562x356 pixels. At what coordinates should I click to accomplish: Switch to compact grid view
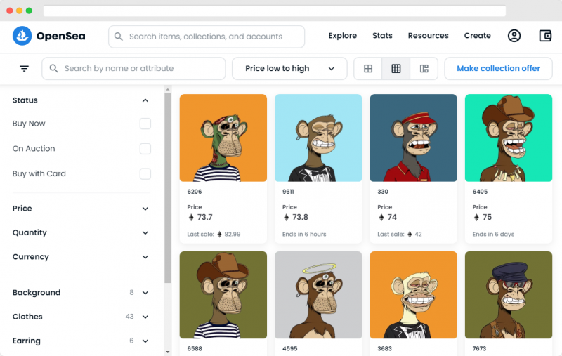396,68
